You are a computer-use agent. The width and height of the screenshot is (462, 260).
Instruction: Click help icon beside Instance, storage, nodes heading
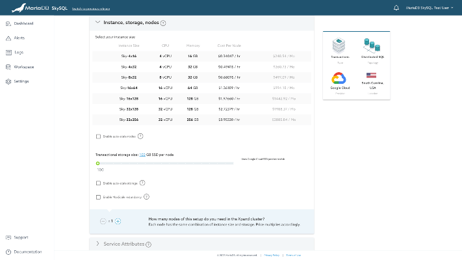pos(163,23)
